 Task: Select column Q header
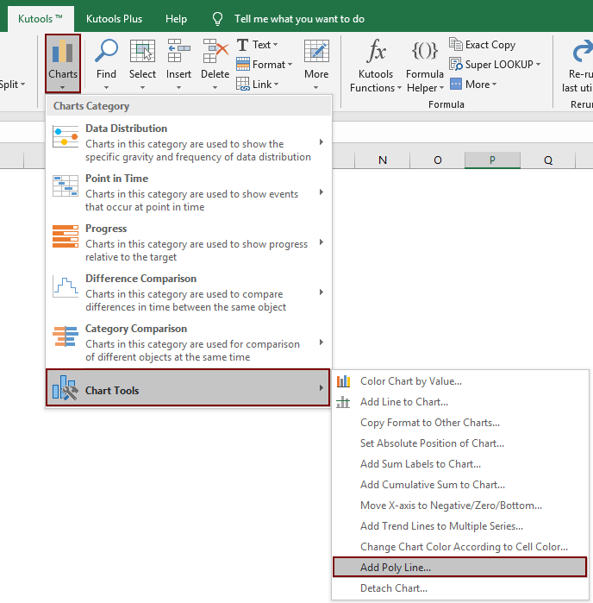click(548, 160)
